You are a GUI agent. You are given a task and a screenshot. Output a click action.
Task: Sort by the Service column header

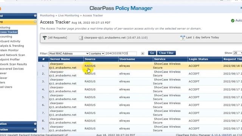[x=171, y=59]
